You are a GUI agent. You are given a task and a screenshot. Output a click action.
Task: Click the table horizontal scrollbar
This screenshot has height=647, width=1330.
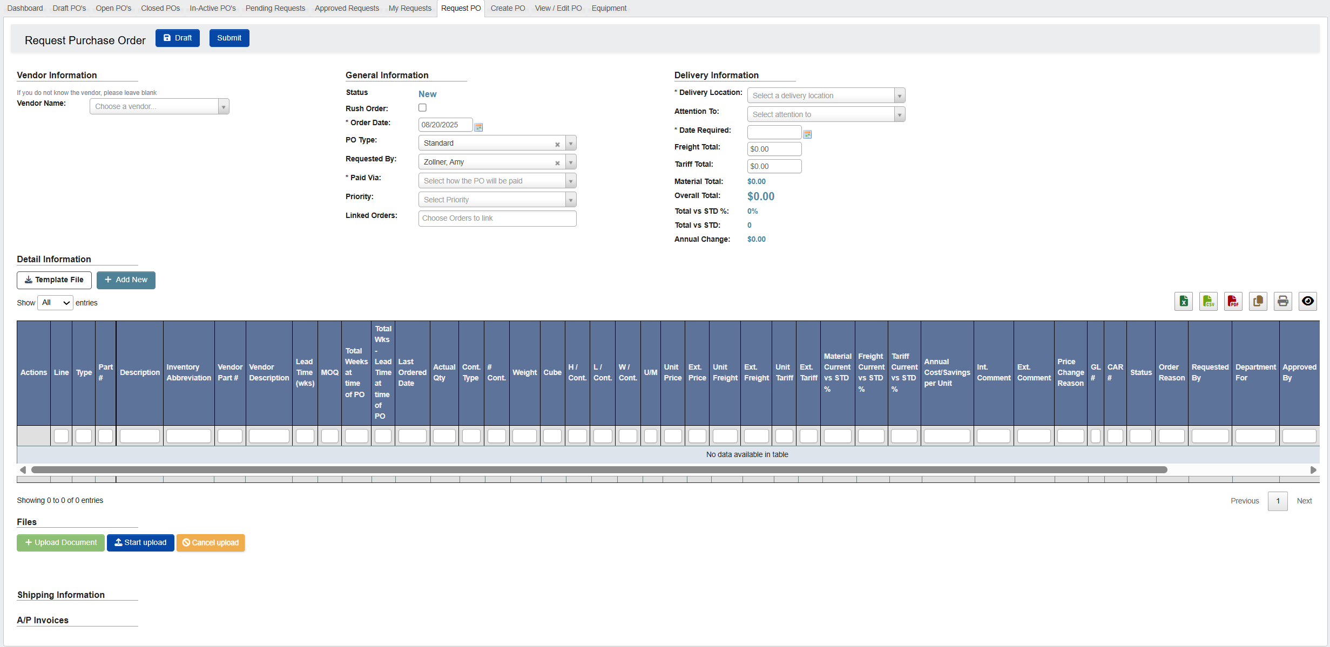pyautogui.click(x=598, y=470)
